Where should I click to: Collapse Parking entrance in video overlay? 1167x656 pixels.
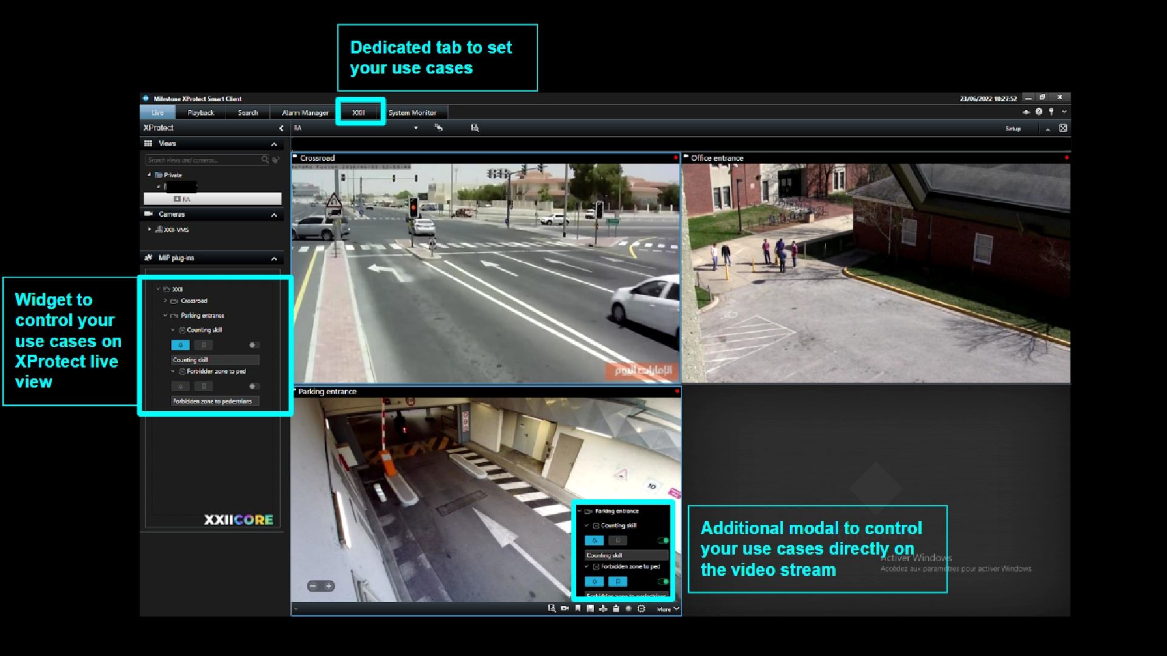(x=579, y=511)
